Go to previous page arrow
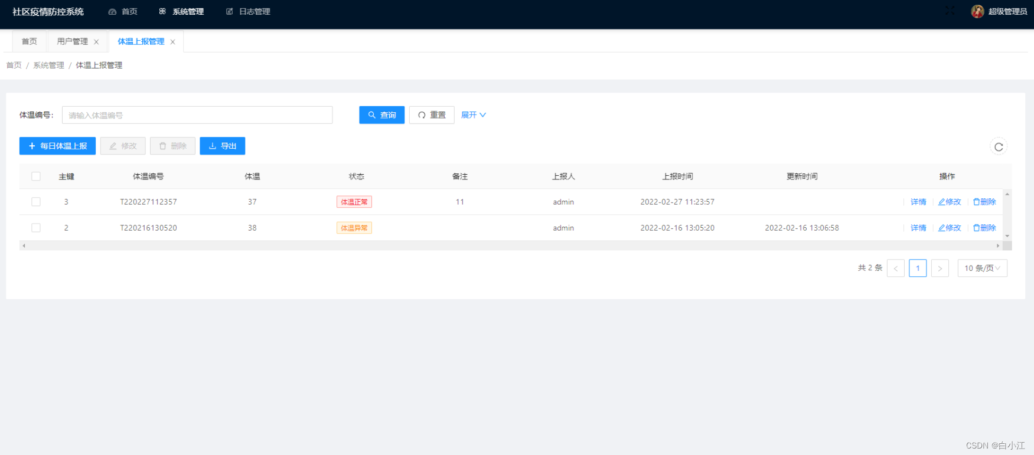 coord(896,269)
